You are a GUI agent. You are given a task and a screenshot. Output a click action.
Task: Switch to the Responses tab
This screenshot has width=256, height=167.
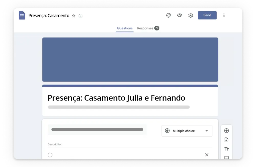coord(145,28)
